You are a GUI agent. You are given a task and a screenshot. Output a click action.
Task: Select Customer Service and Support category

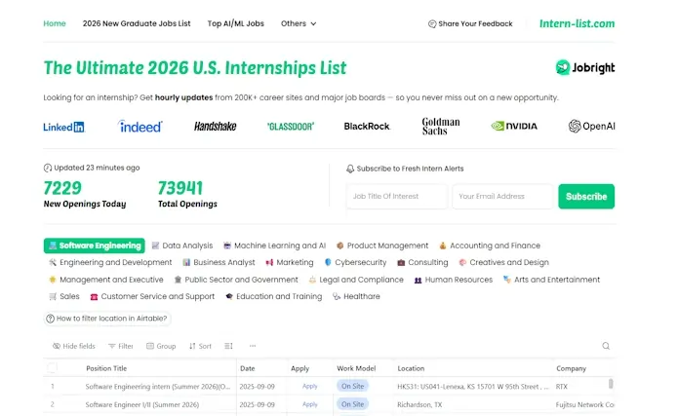pyautogui.click(x=152, y=296)
